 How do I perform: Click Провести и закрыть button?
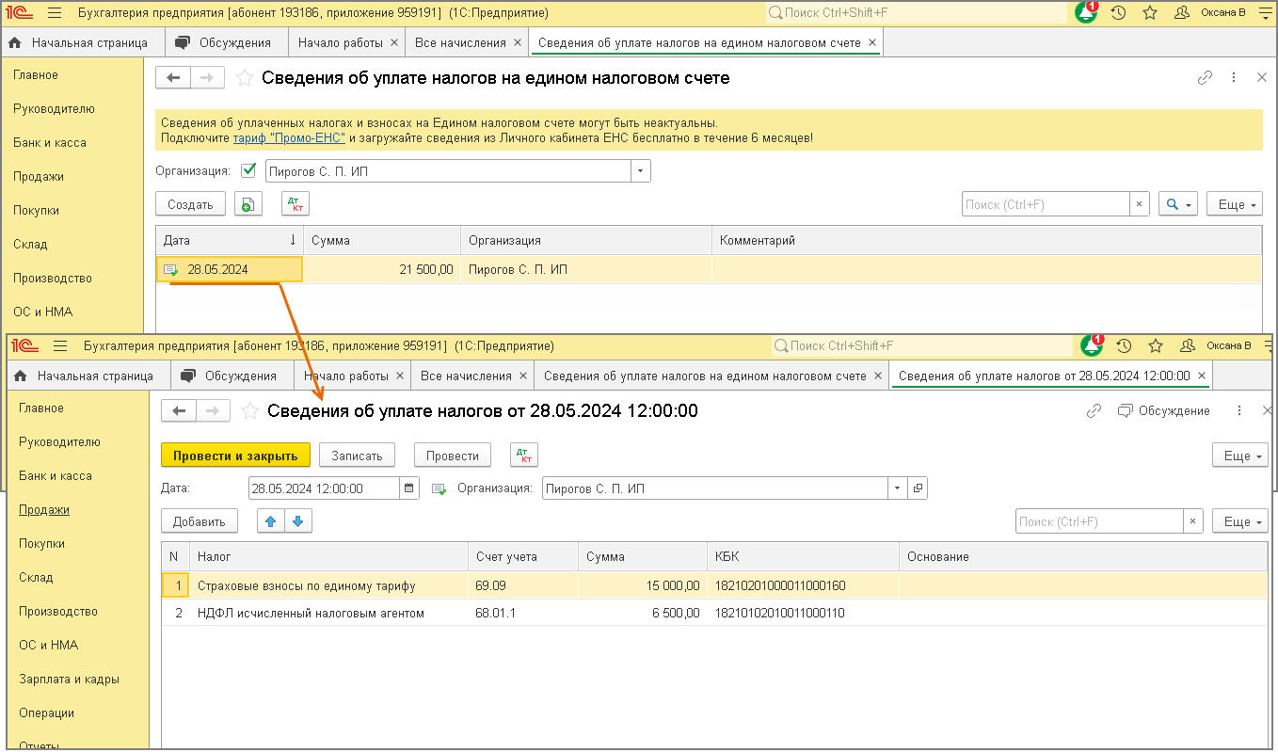click(235, 456)
